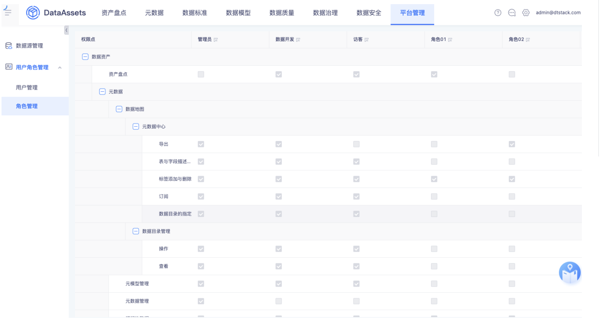
Task: Open the 元数据 top menu
Action: point(154,13)
